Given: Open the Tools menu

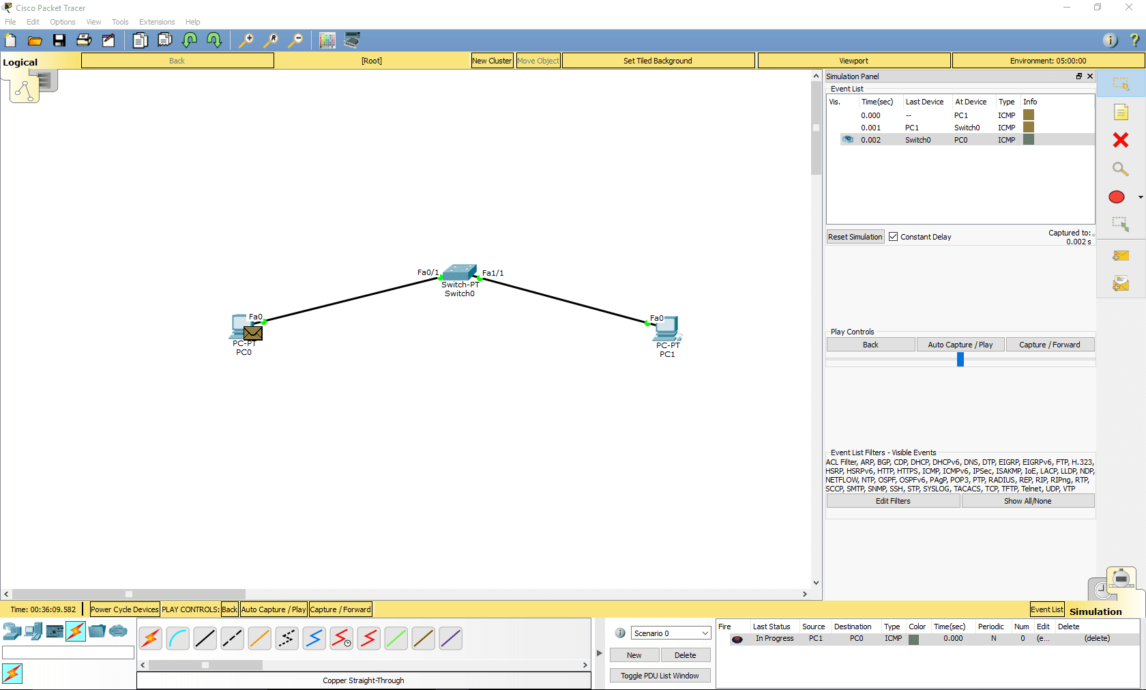Looking at the screenshot, I should point(120,22).
